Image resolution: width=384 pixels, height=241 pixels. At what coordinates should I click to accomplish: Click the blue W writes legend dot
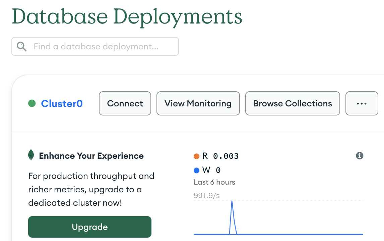(196, 170)
